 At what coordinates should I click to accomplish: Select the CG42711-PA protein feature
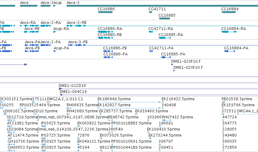151,51
